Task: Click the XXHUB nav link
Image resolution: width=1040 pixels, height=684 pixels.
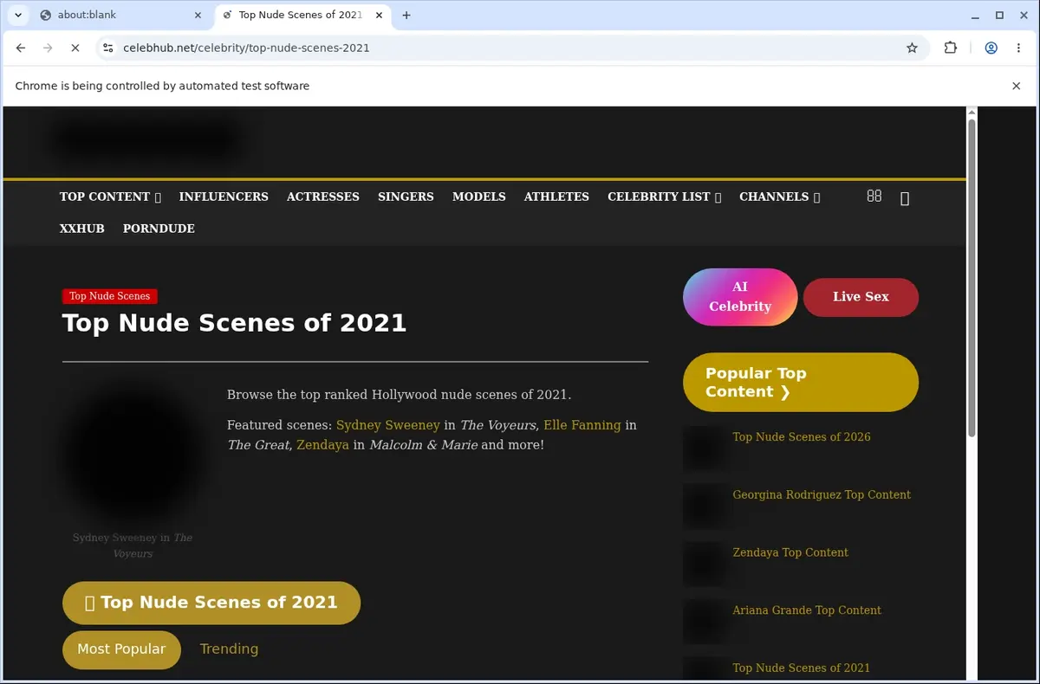Action: (82, 229)
